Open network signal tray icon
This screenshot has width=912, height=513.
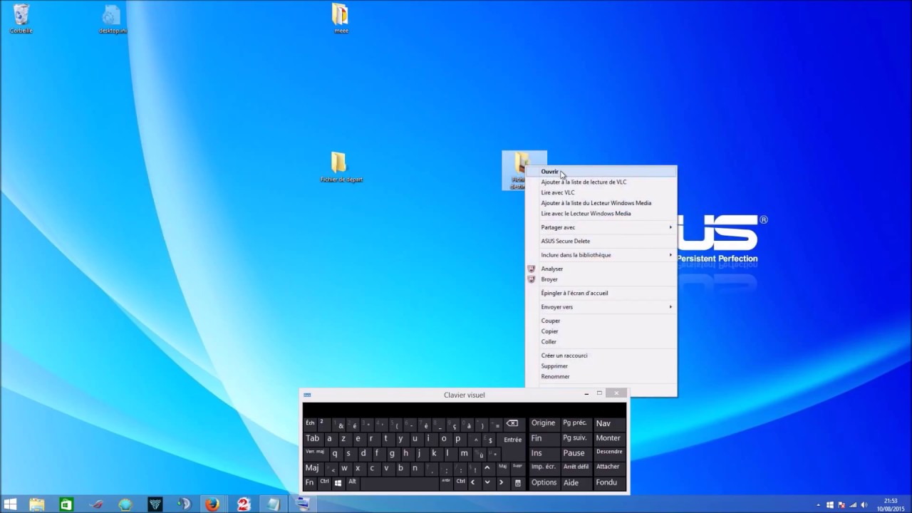click(853, 505)
